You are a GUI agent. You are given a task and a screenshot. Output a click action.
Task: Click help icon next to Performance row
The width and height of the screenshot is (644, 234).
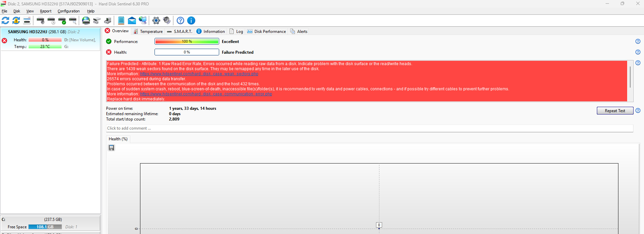[638, 41]
